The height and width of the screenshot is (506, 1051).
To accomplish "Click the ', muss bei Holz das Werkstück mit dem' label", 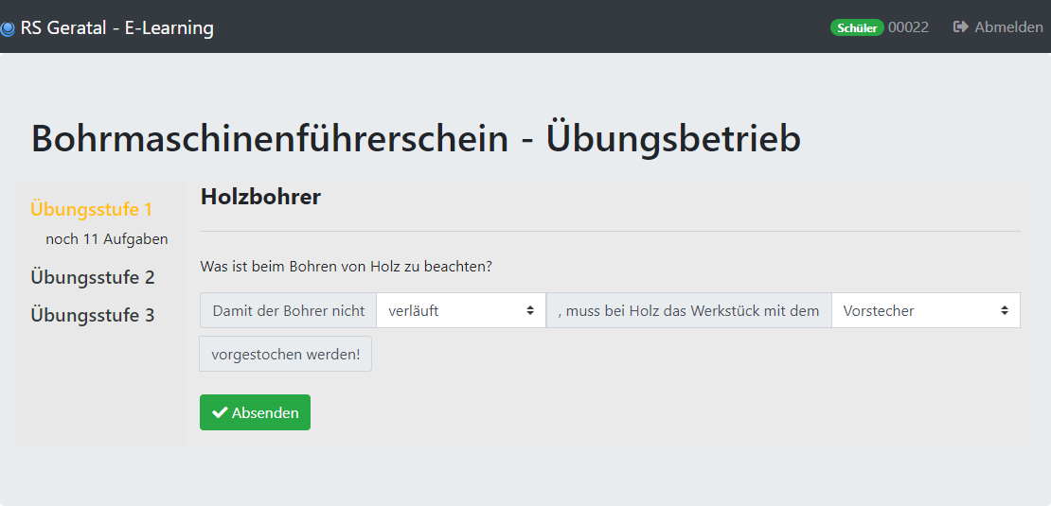I will tap(689, 310).
